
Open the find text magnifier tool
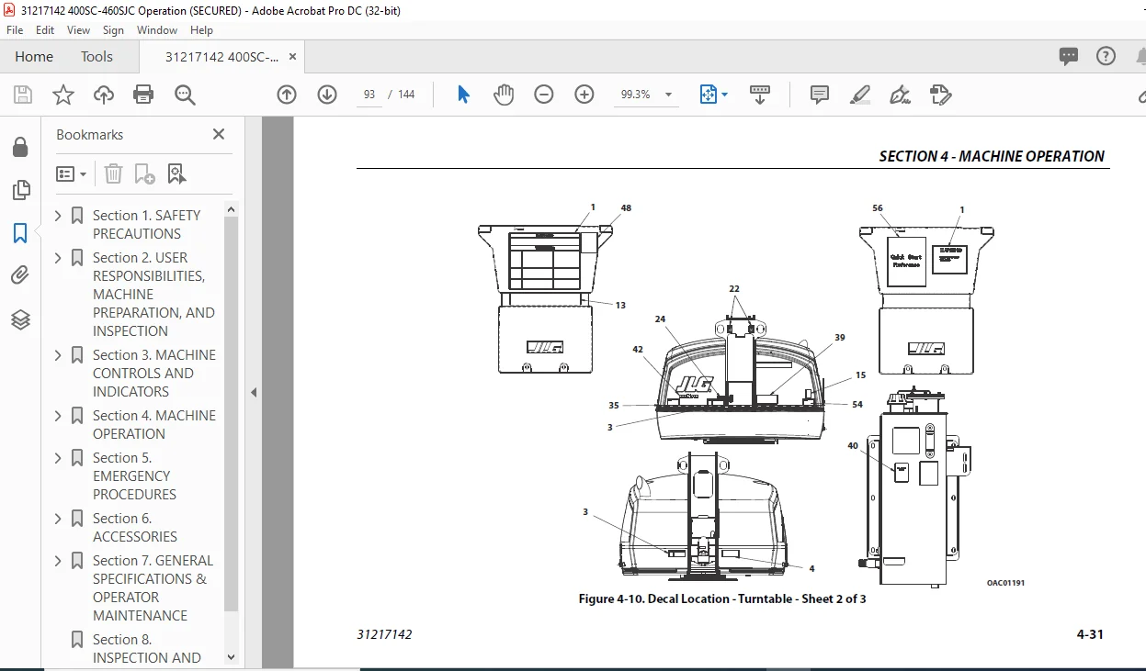tap(185, 95)
